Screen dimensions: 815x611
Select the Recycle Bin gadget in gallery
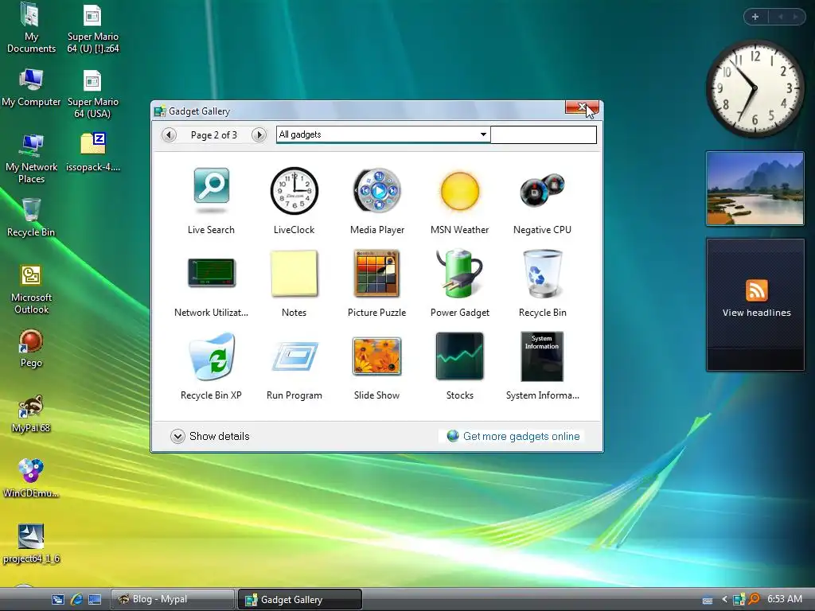pos(543,283)
